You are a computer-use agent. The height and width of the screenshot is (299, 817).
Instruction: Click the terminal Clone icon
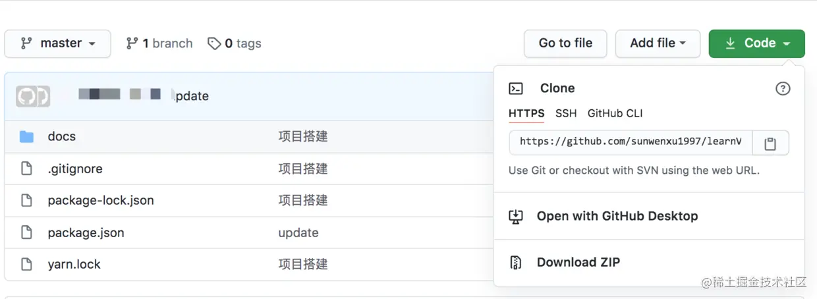tap(516, 89)
